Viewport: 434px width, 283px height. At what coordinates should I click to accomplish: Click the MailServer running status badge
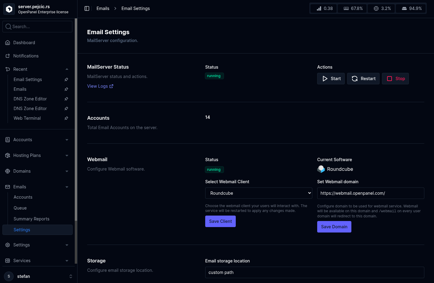(x=214, y=76)
